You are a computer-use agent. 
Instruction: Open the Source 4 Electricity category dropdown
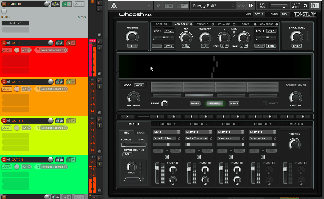[x=263, y=132]
